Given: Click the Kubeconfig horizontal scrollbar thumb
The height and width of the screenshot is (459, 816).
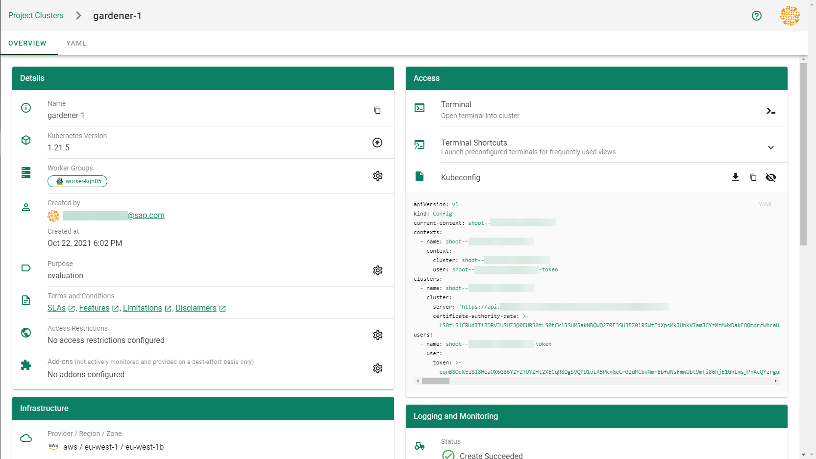Looking at the screenshot, I should 435,381.
